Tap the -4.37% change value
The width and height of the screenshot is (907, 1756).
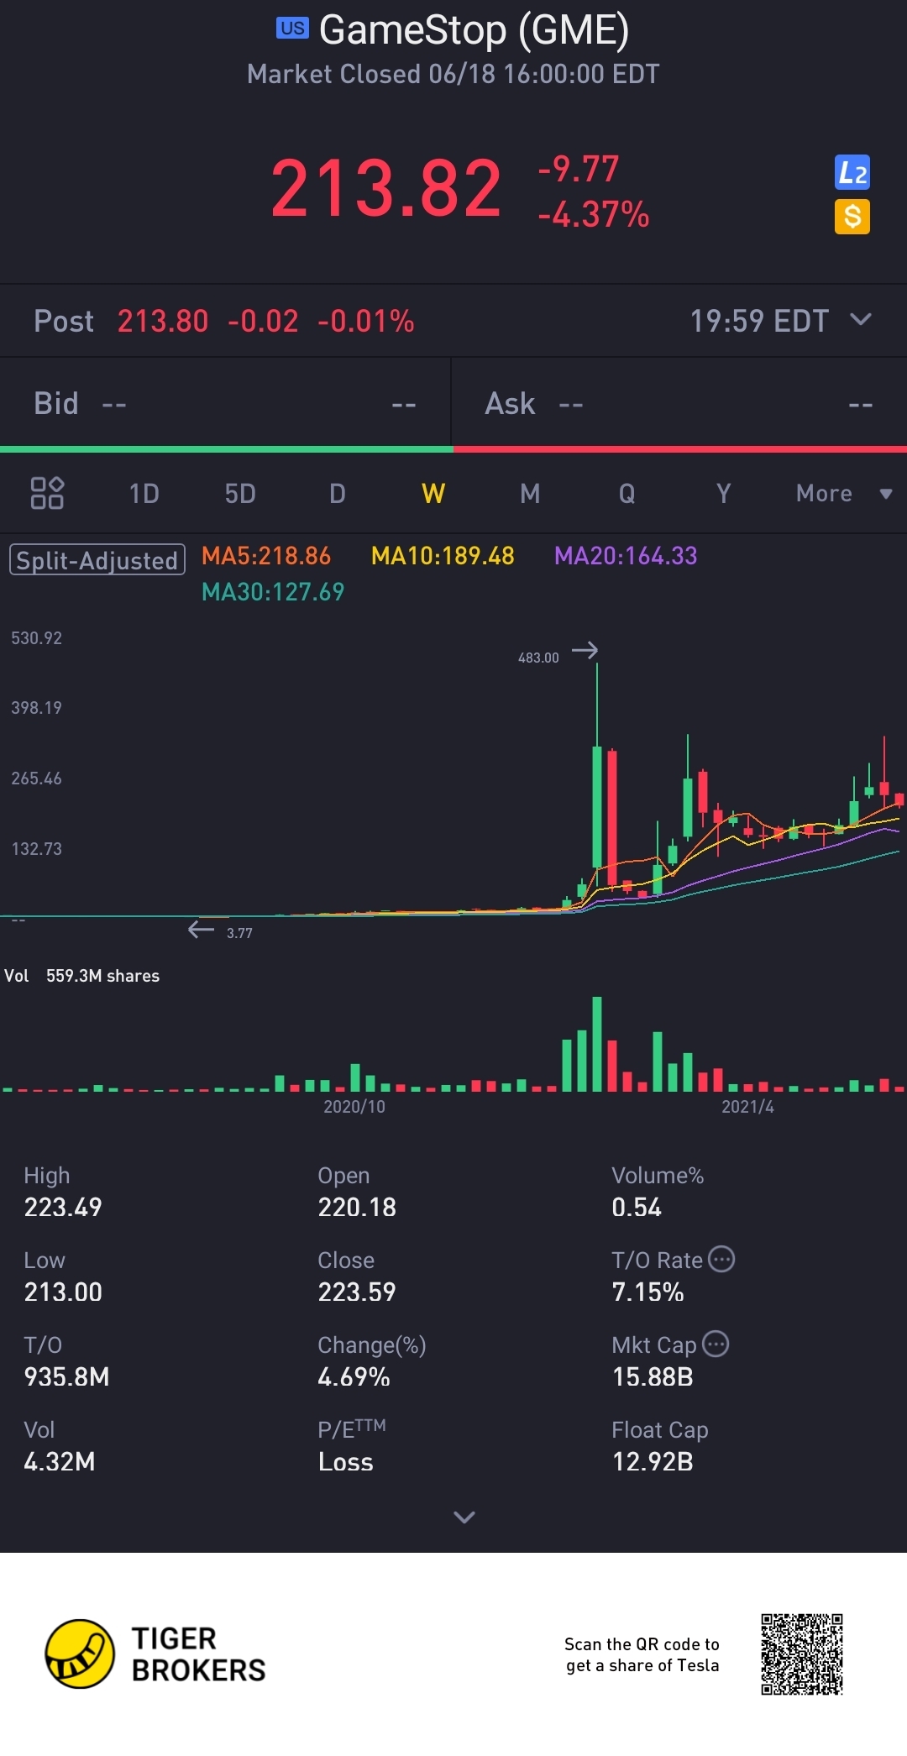594,215
